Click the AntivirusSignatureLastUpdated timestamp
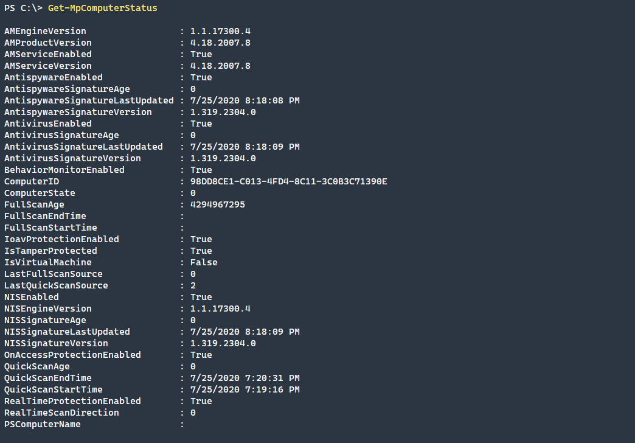The image size is (635, 443). pos(245,147)
